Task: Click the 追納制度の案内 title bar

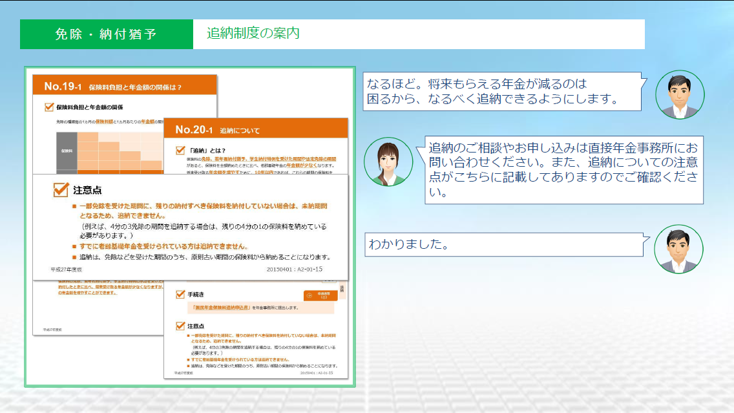Action: click(419, 34)
